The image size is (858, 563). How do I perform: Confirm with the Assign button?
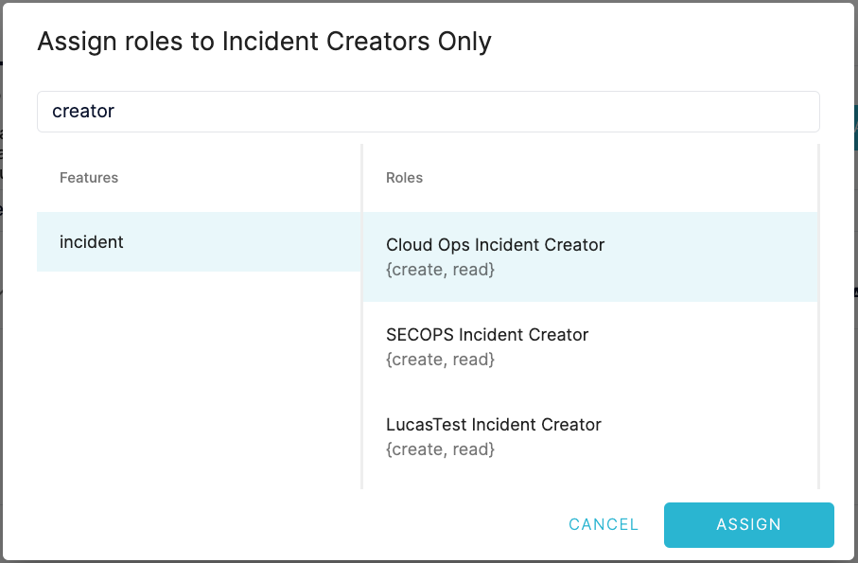(x=748, y=525)
